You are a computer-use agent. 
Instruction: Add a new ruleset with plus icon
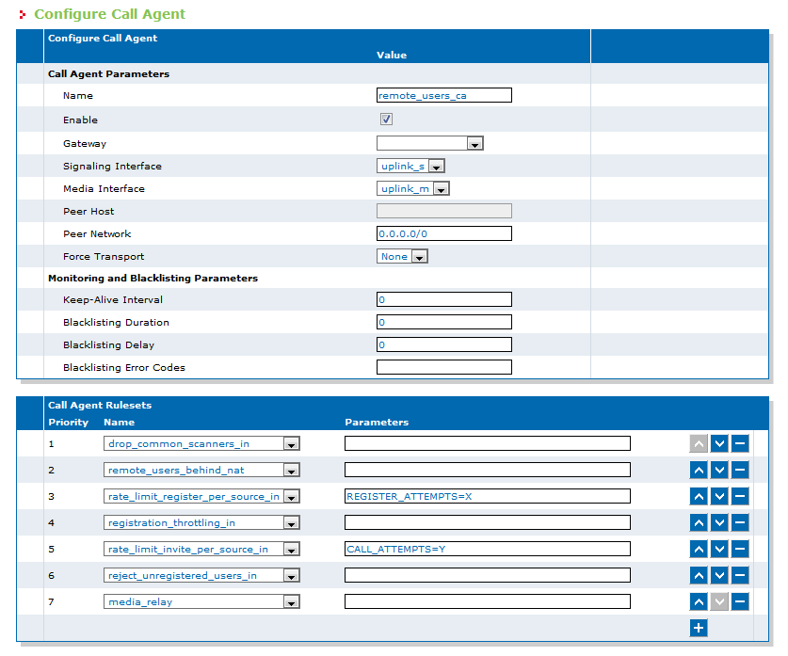[699, 628]
